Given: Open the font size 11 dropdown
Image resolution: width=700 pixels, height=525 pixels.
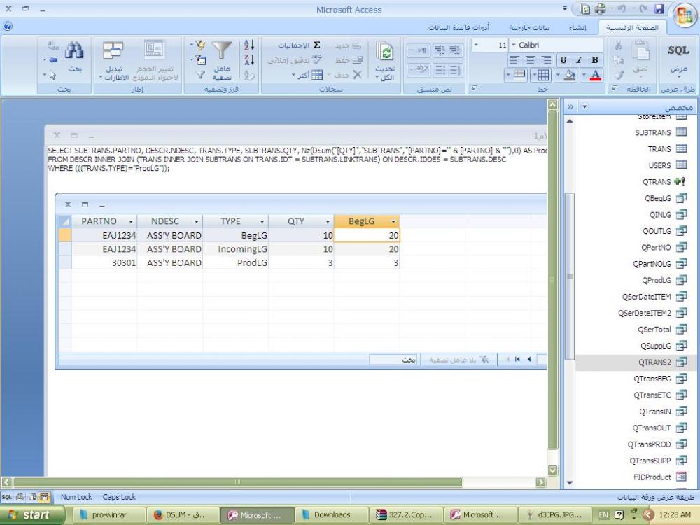Looking at the screenshot, I should point(476,45).
